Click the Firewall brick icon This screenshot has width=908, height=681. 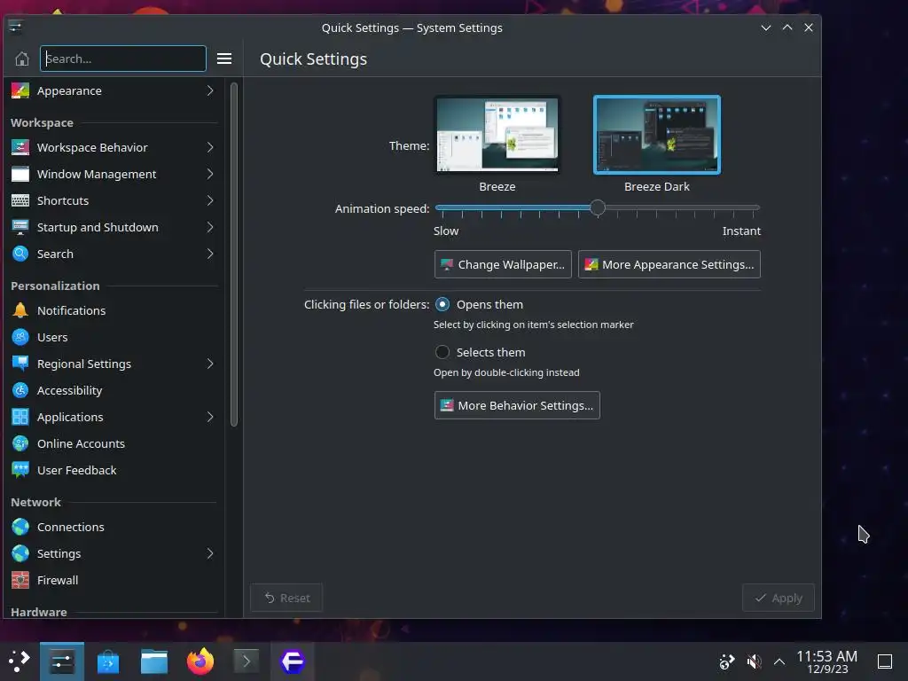(20, 581)
